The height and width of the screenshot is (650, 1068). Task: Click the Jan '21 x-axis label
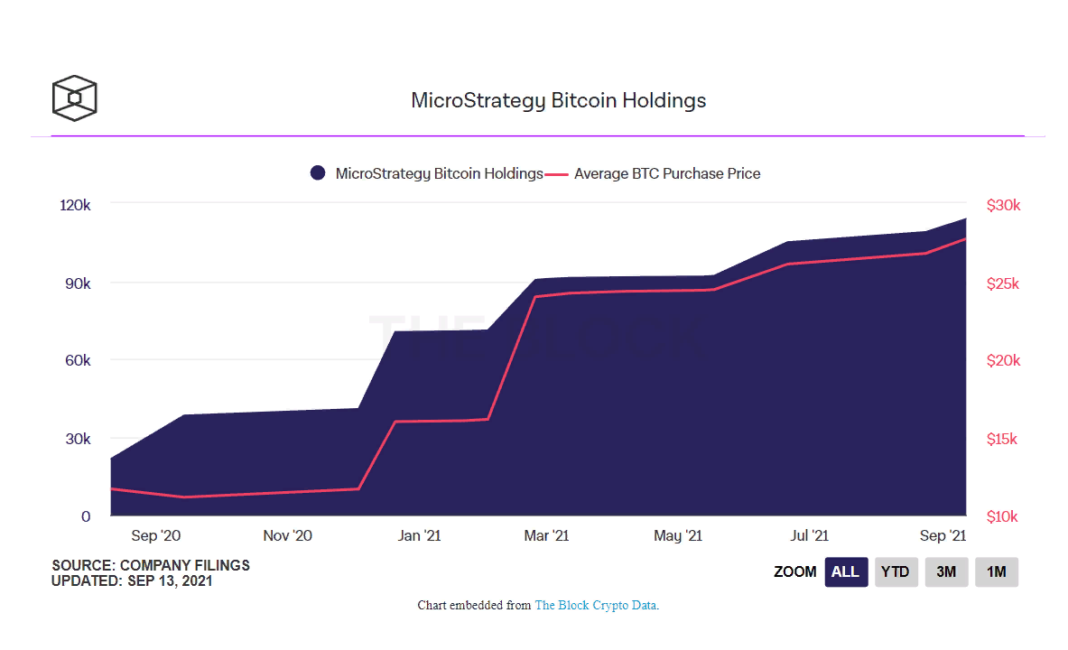[419, 535]
